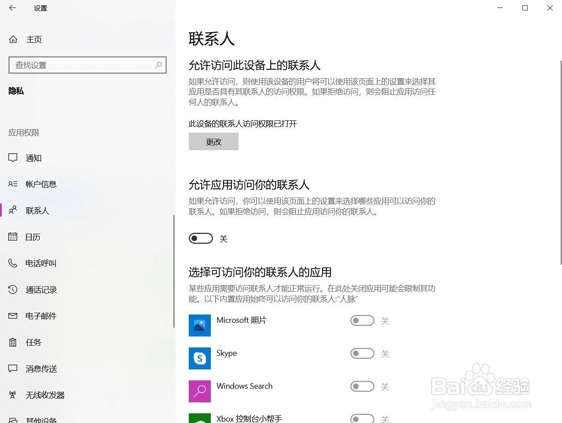This screenshot has height=423, width=562.
Task: Select the 消息传送 messaging icon
Action: tap(13, 369)
